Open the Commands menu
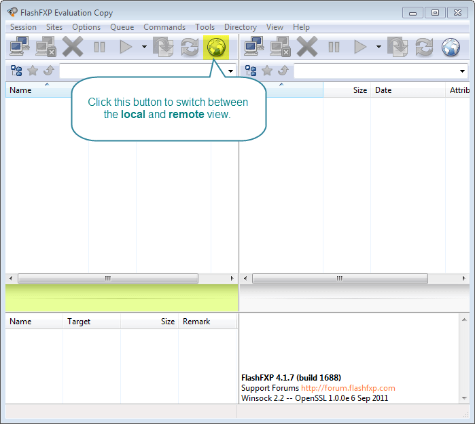 tap(164, 27)
